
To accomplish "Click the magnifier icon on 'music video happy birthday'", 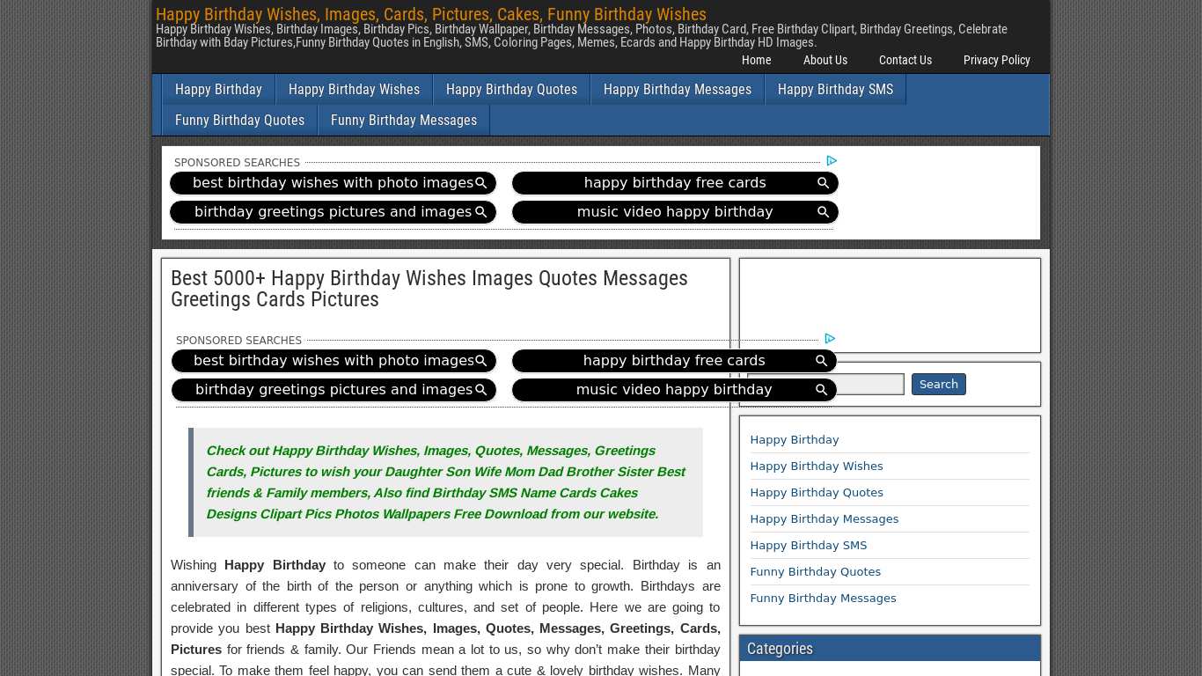I will pyautogui.click(x=823, y=212).
